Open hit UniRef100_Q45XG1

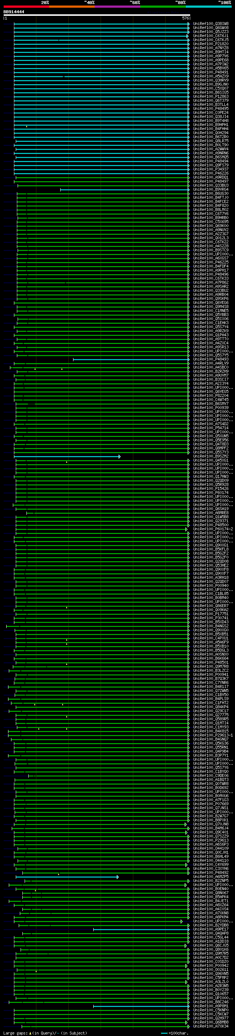tap(211, 460)
